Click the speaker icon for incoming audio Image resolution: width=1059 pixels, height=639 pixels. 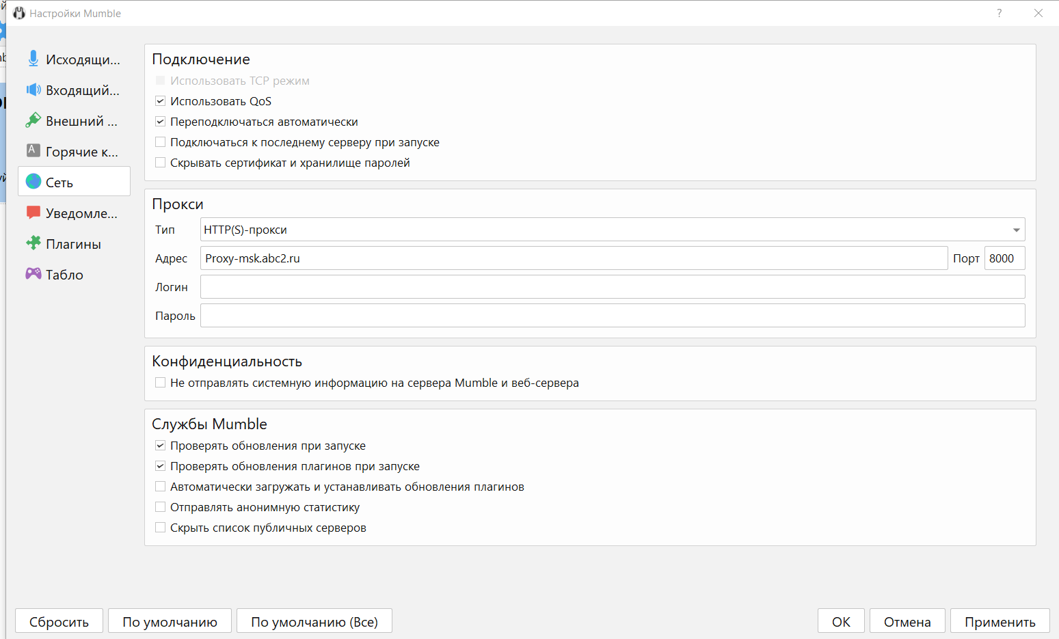[x=33, y=90]
